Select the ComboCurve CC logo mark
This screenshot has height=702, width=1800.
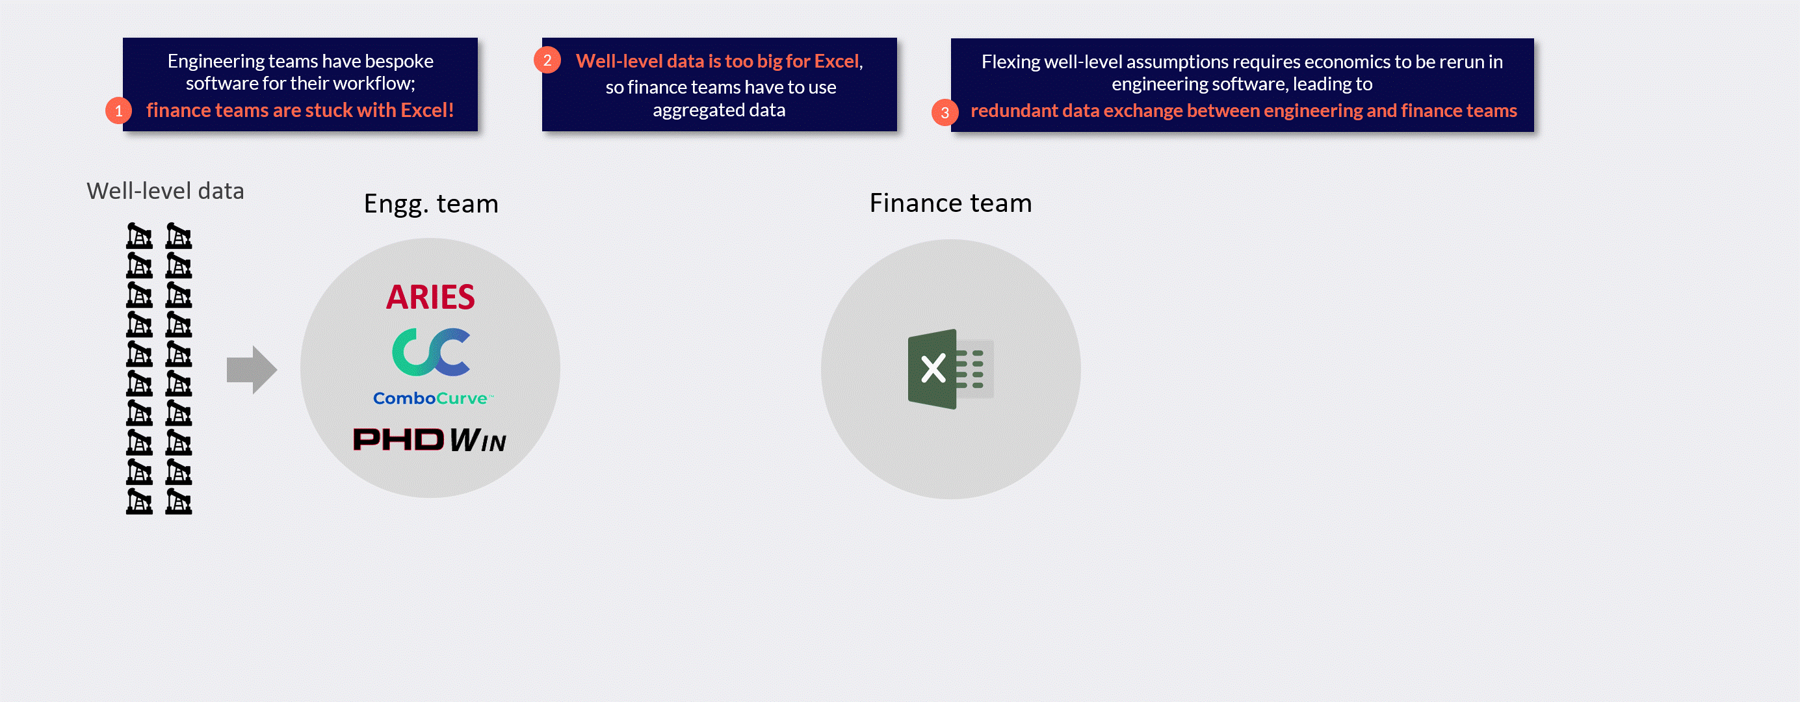[x=430, y=352]
